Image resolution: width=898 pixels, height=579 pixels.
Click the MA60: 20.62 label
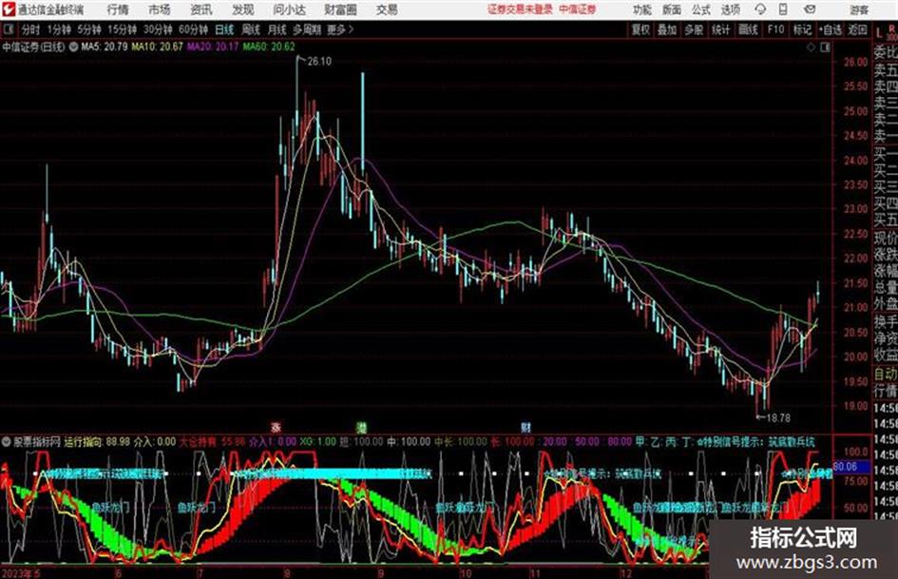click(x=269, y=47)
